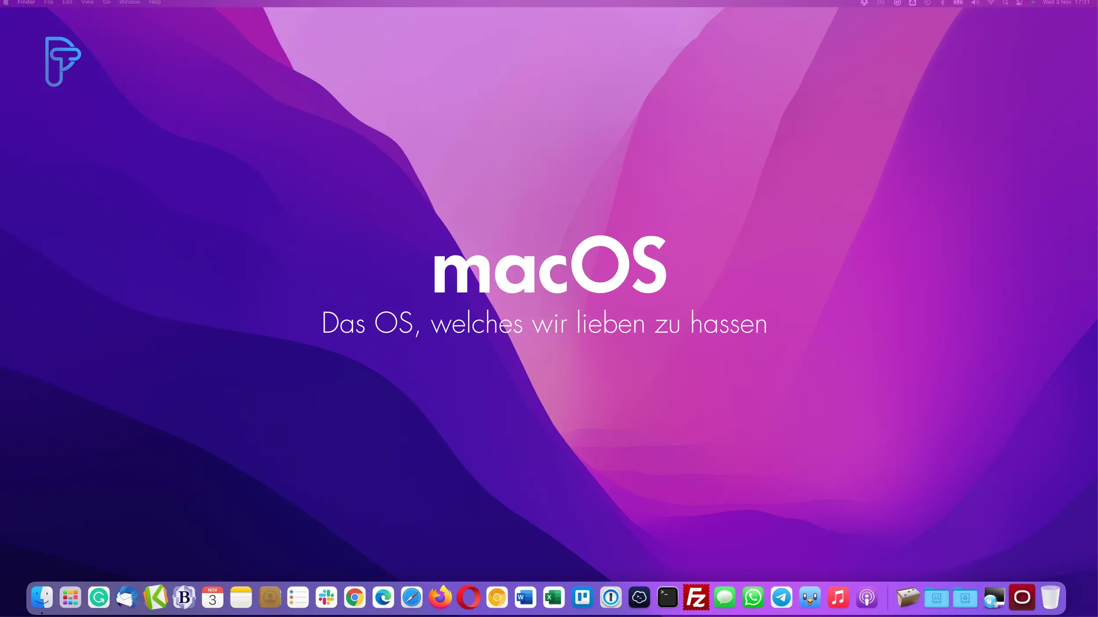Launch Microsoft Edge
Image resolution: width=1098 pixels, height=617 pixels.
[383, 597]
